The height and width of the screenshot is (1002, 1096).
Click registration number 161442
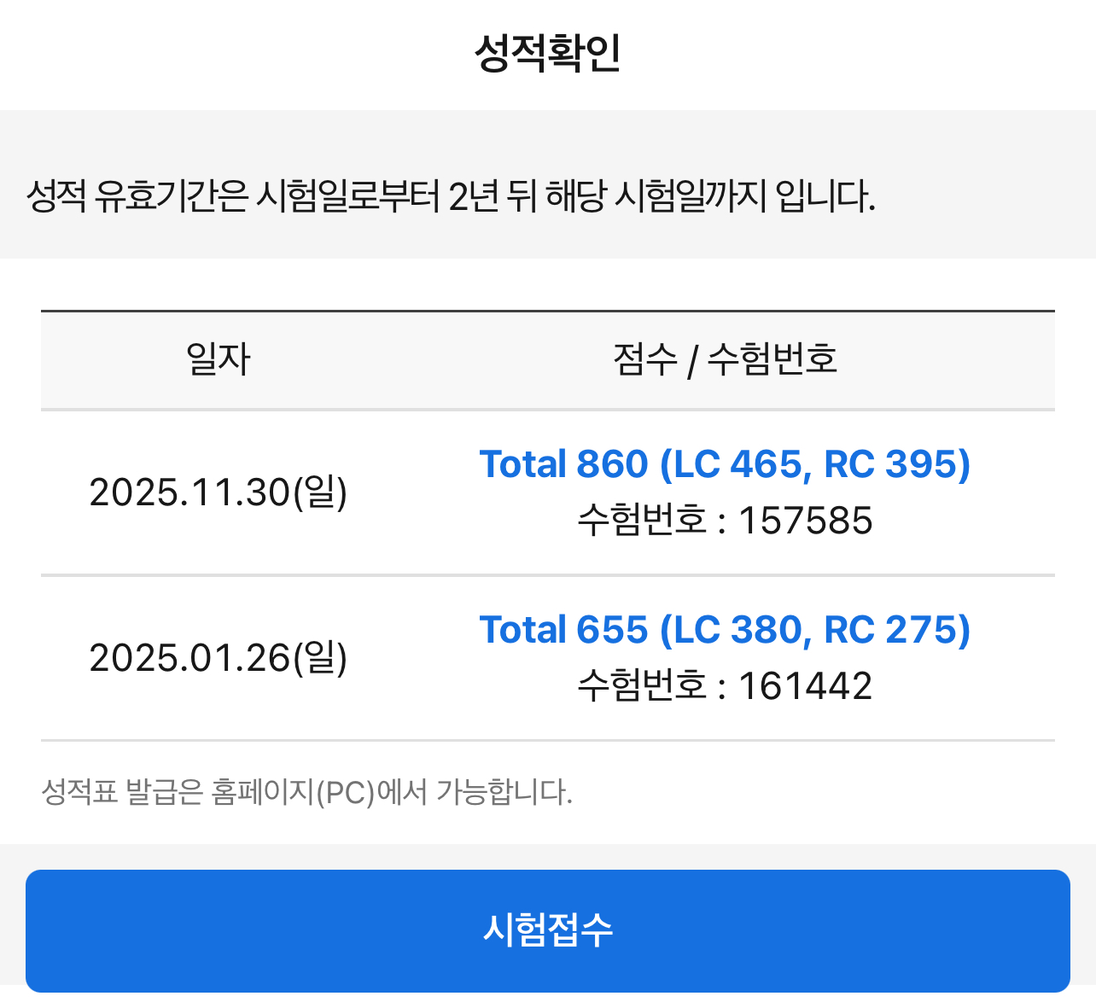pyautogui.click(x=805, y=686)
